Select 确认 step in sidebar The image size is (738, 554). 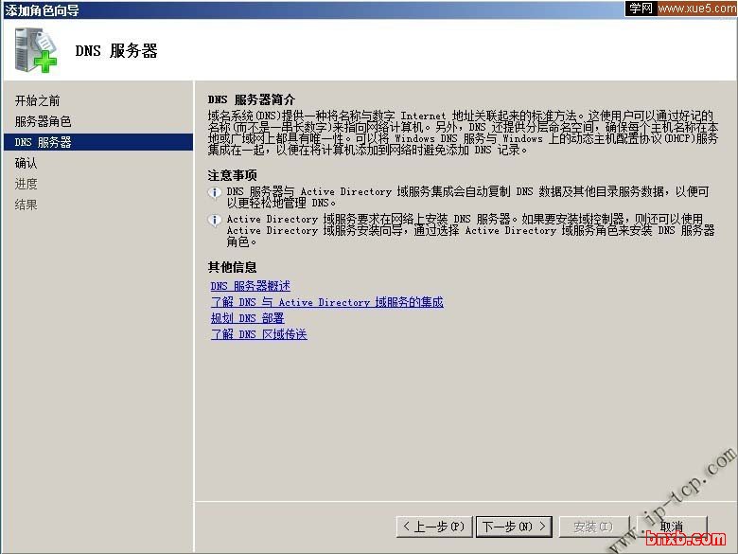[26, 163]
